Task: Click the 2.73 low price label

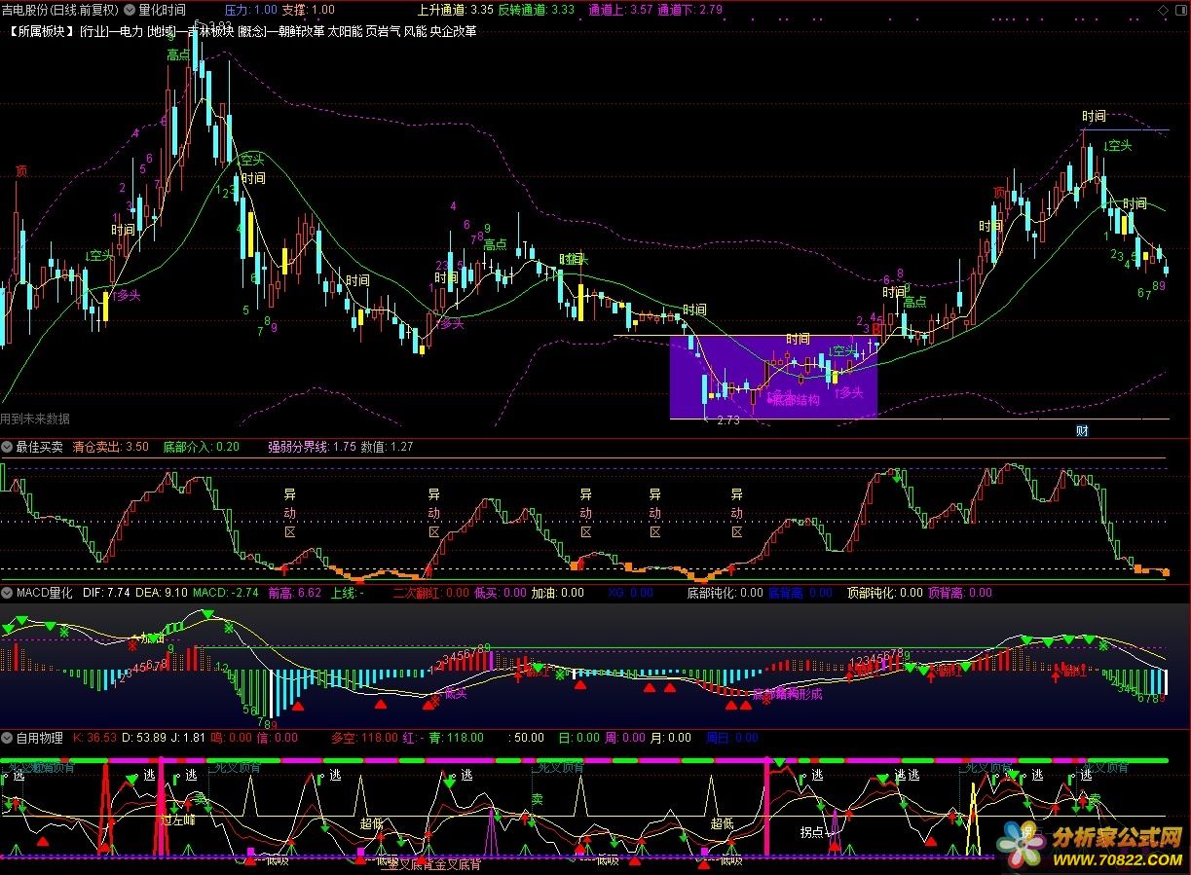Action: click(x=727, y=420)
